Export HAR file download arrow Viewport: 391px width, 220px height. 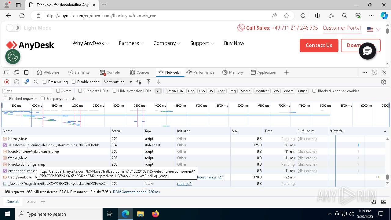(x=158, y=82)
